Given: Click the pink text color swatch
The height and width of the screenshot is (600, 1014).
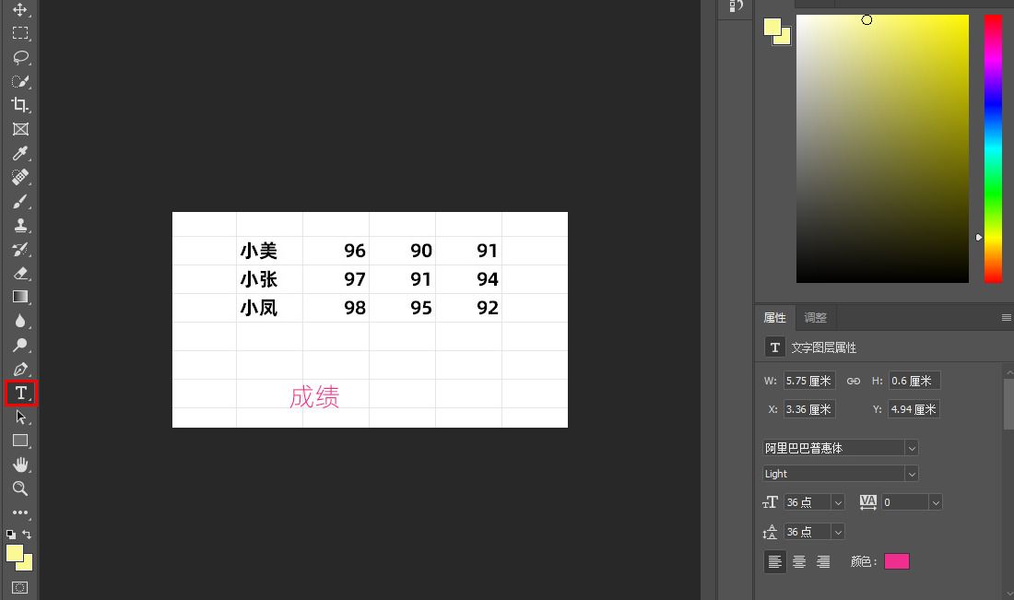Looking at the screenshot, I should click(896, 561).
